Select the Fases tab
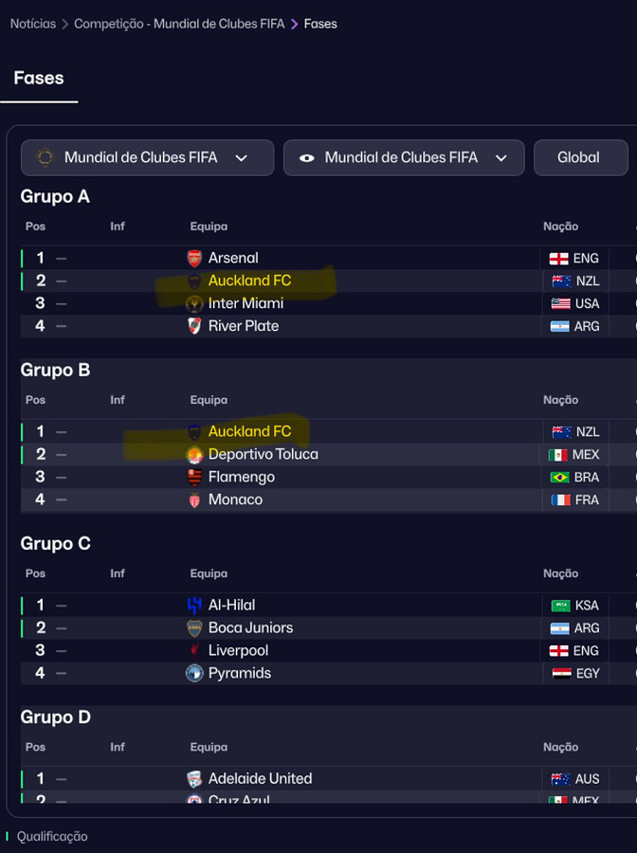637x853 pixels. [39, 78]
